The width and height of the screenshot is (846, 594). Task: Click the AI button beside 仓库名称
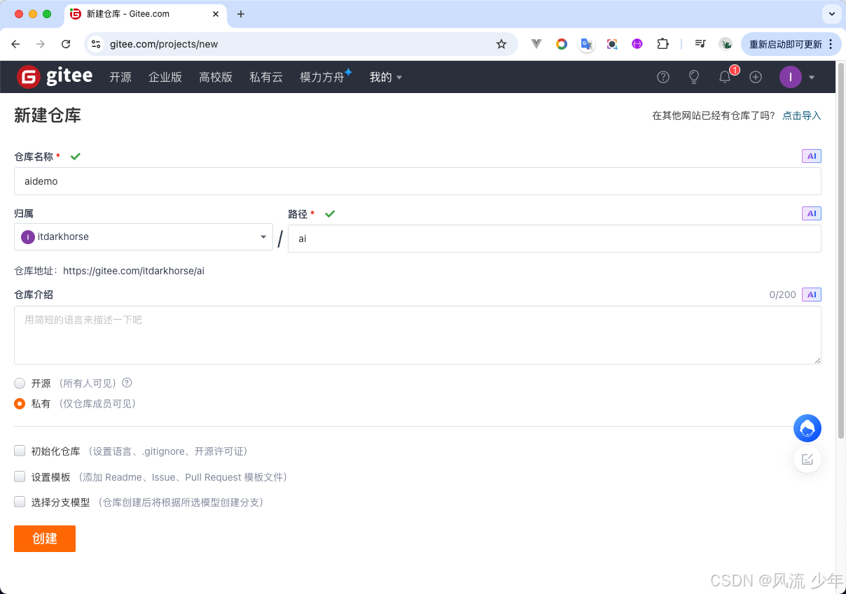(812, 156)
